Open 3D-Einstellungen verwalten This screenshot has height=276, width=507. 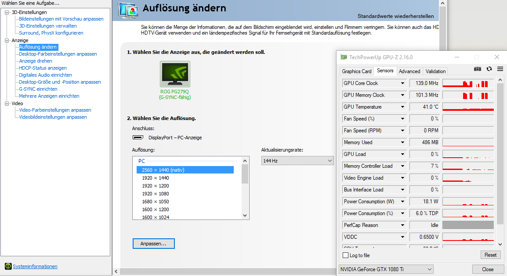click(48, 26)
